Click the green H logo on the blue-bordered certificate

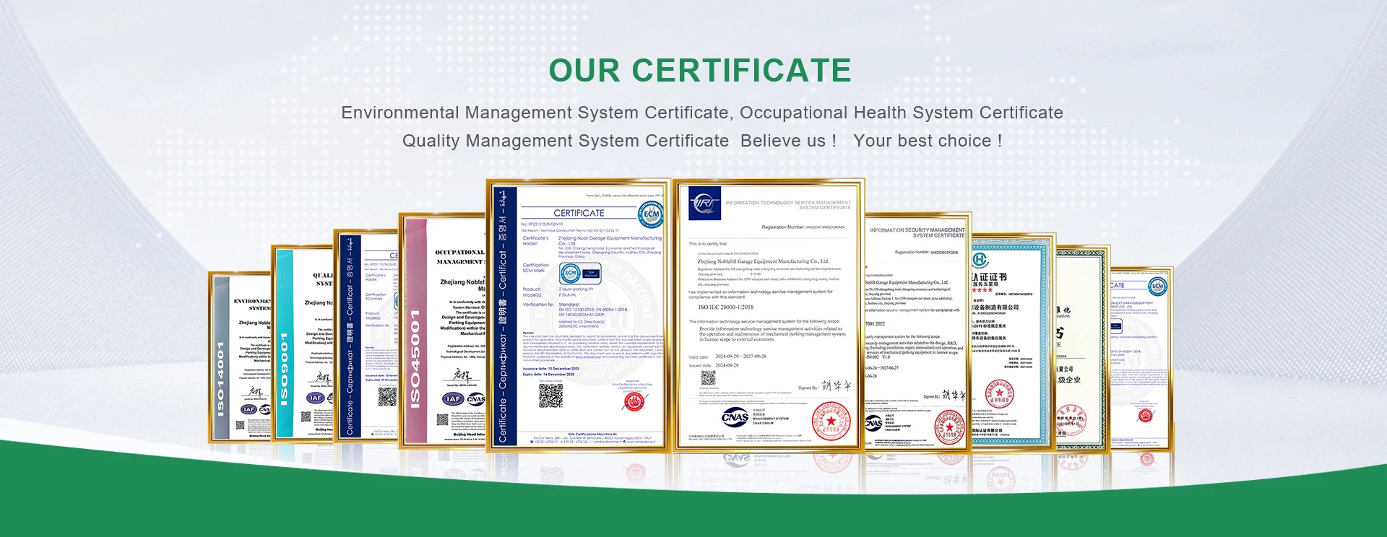(980, 260)
